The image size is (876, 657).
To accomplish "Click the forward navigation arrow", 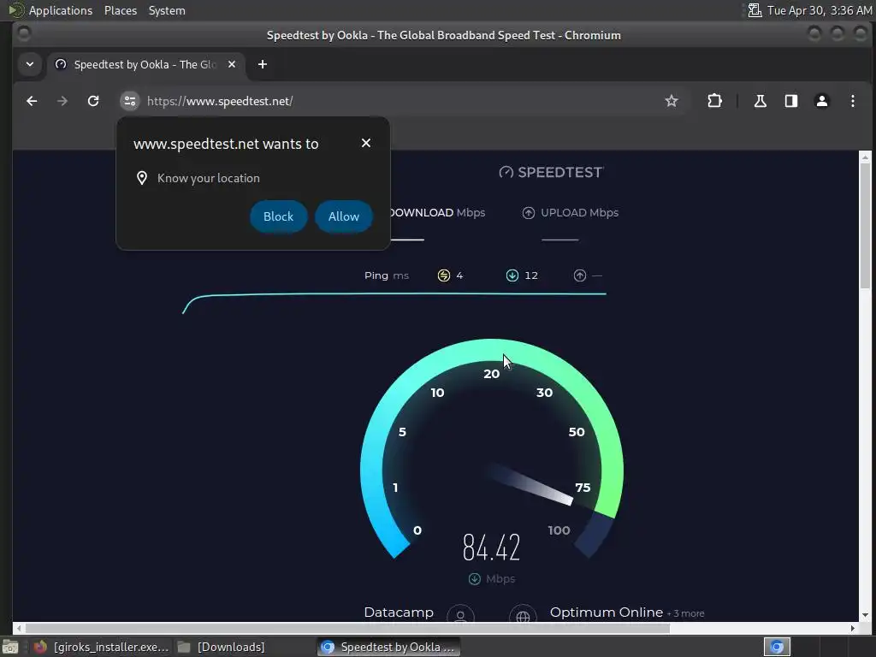I will [x=62, y=101].
